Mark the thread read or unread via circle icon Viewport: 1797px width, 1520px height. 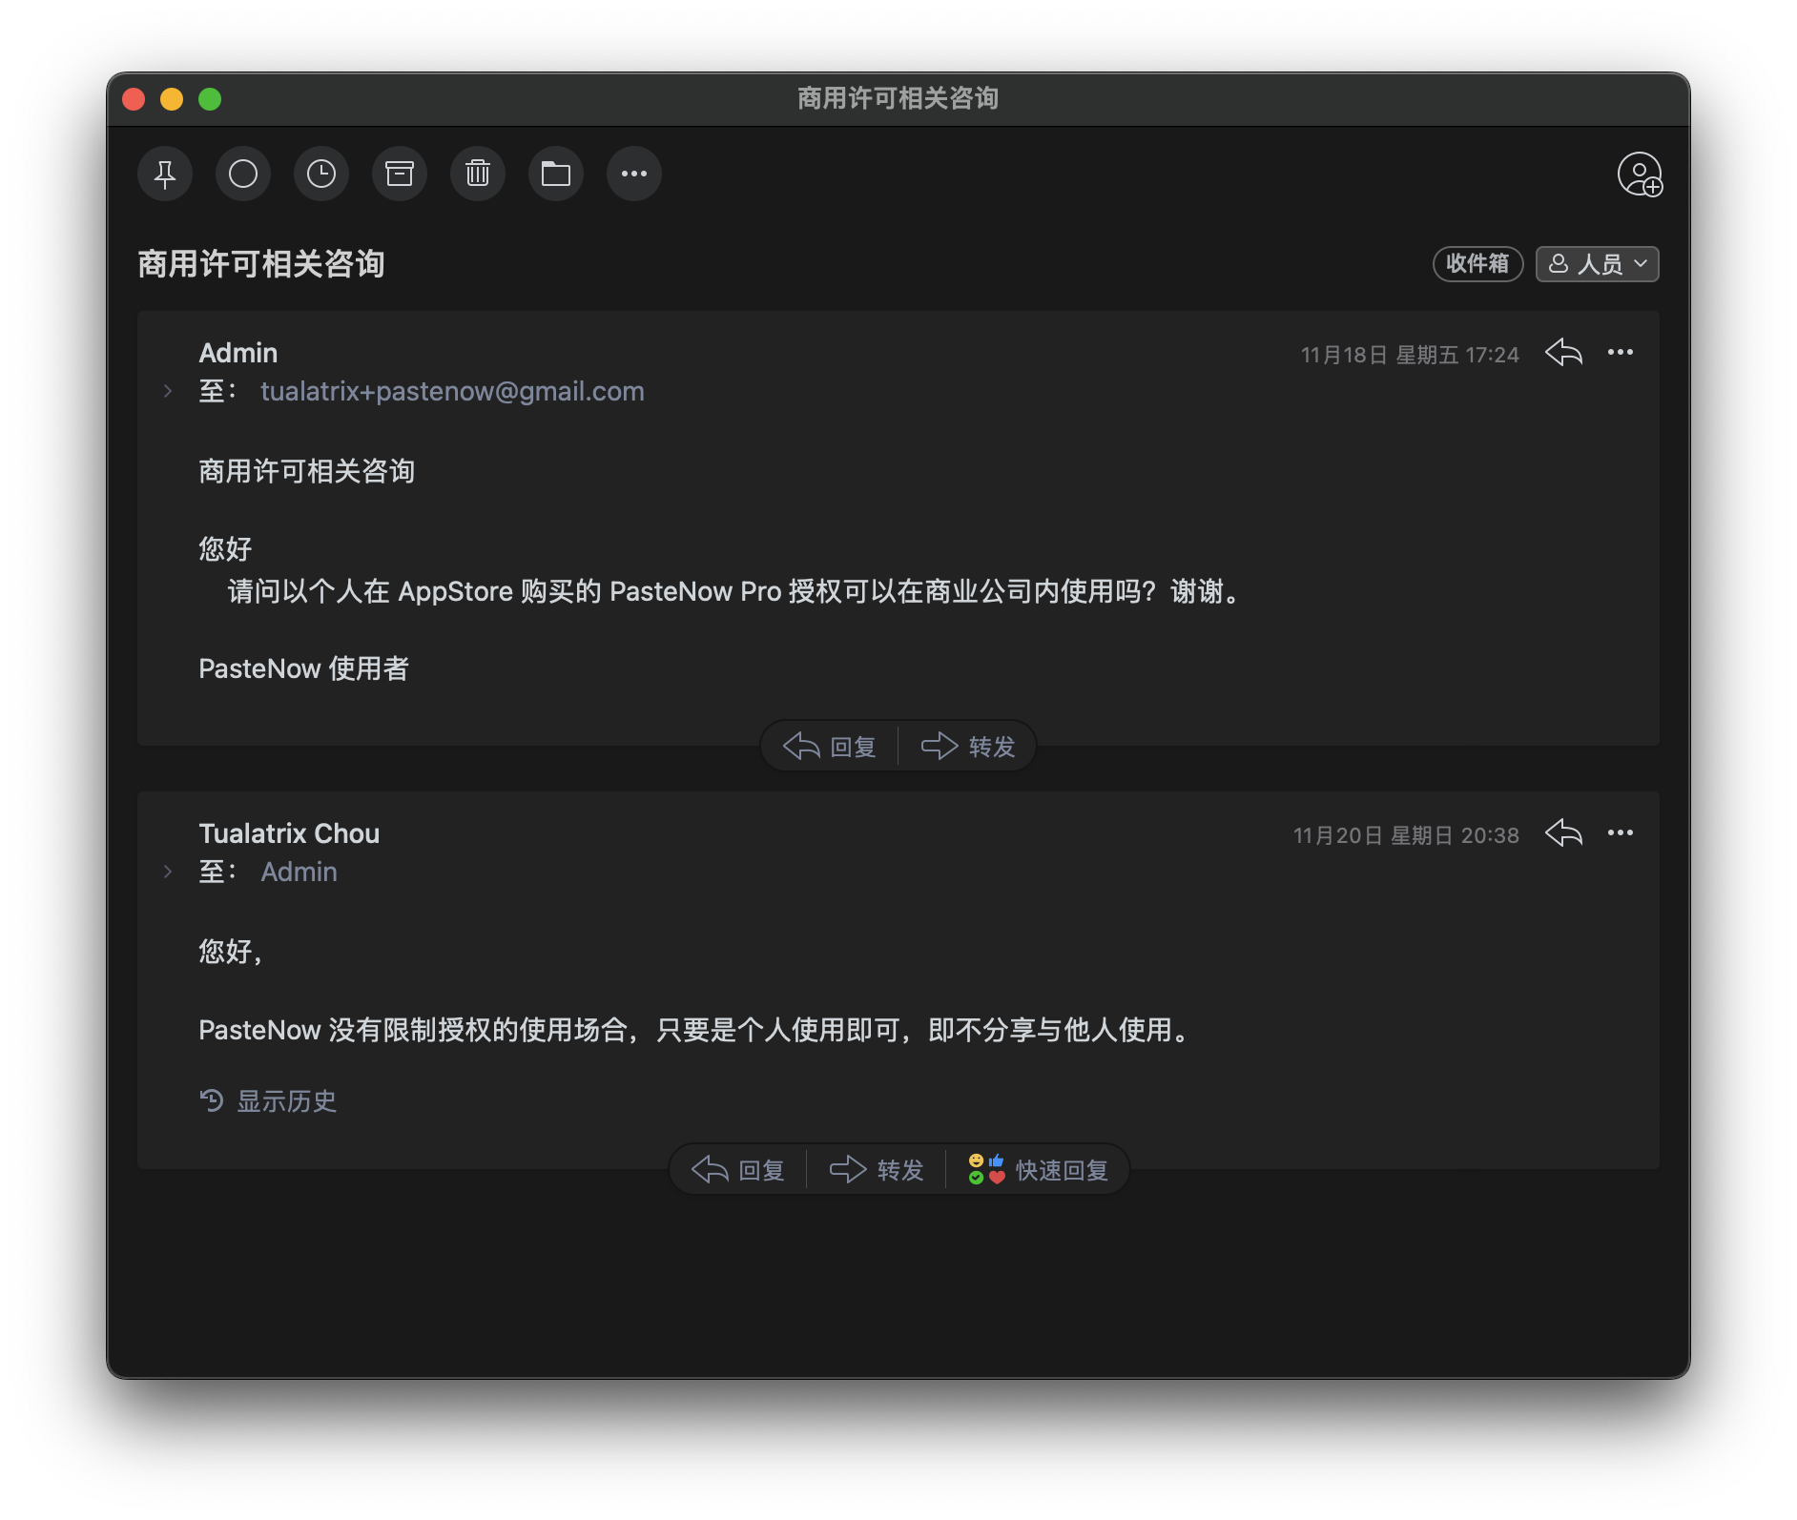243,175
